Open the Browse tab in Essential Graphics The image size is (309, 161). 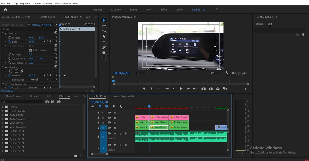pos(259,24)
